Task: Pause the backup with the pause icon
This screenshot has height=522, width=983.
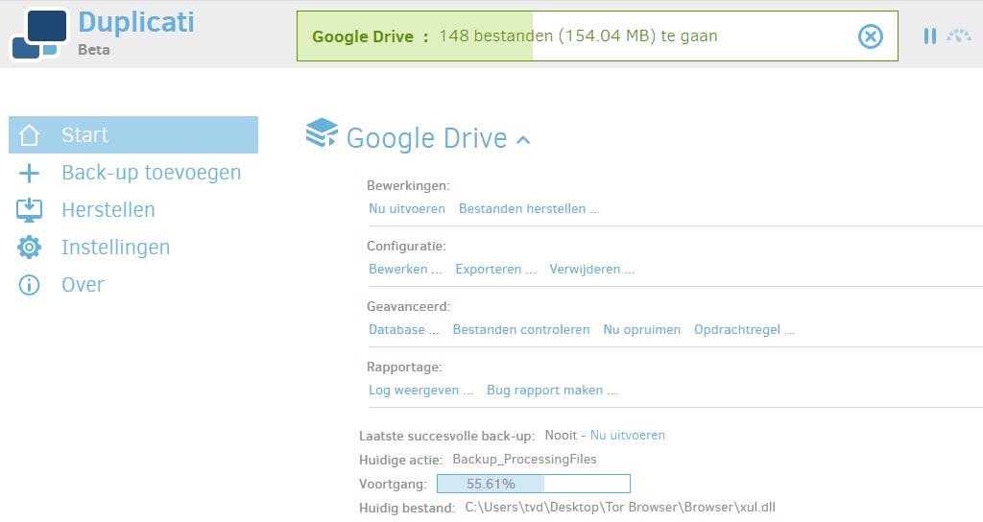Action: click(929, 36)
